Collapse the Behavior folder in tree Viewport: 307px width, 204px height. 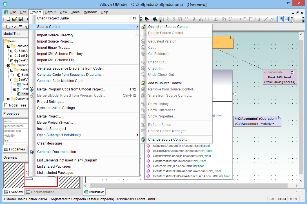[x=8, y=46]
